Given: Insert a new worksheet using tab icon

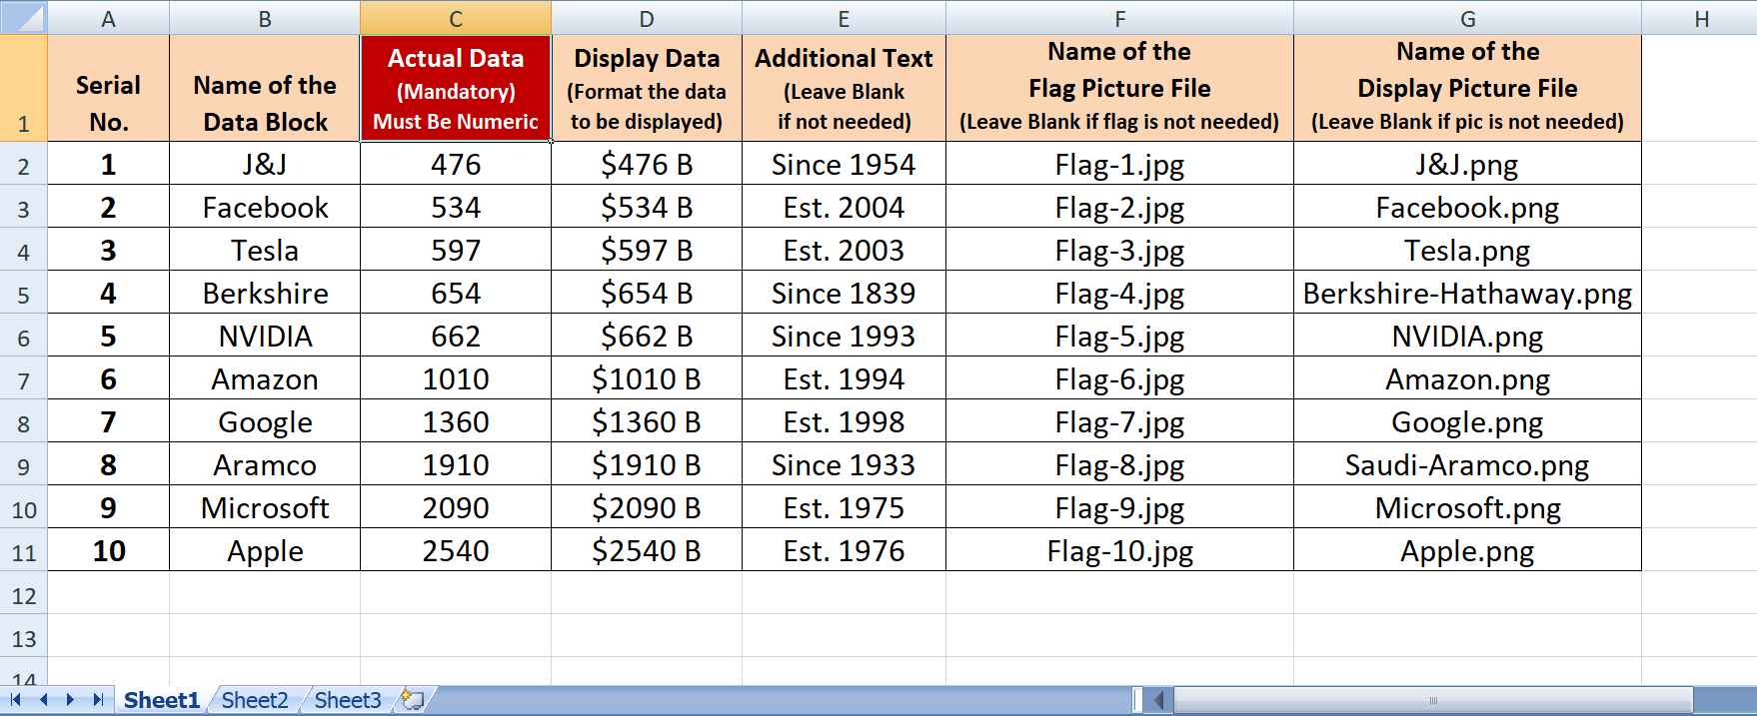Looking at the screenshot, I should coord(412,700).
